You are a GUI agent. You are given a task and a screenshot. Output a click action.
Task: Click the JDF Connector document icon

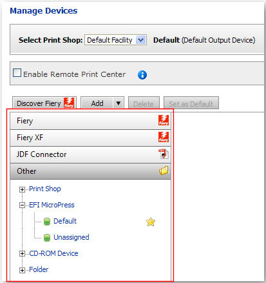click(x=164, y=154)
